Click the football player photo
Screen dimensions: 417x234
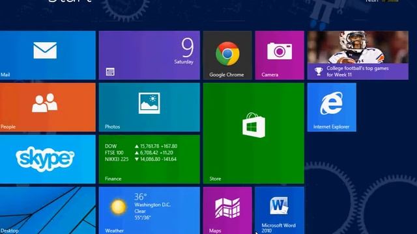(x=358, y=47)
